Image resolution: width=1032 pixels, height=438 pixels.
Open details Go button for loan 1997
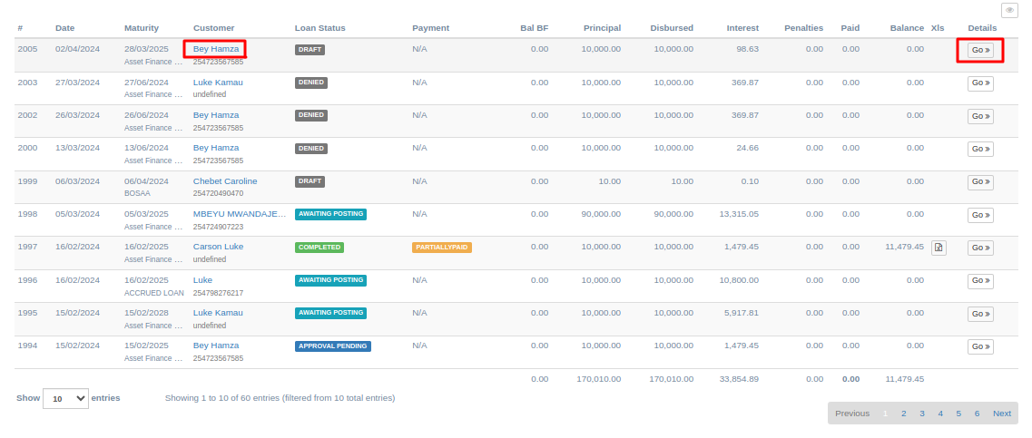980,248
